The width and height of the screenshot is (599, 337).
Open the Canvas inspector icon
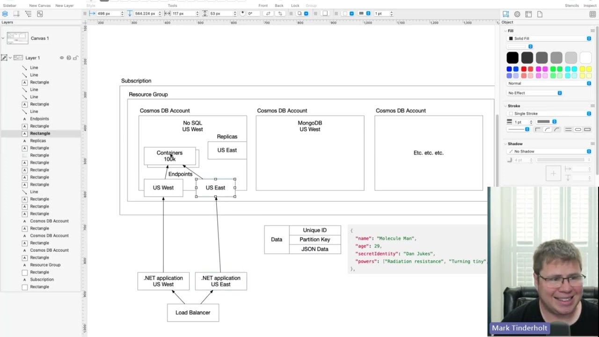point(528,15)
